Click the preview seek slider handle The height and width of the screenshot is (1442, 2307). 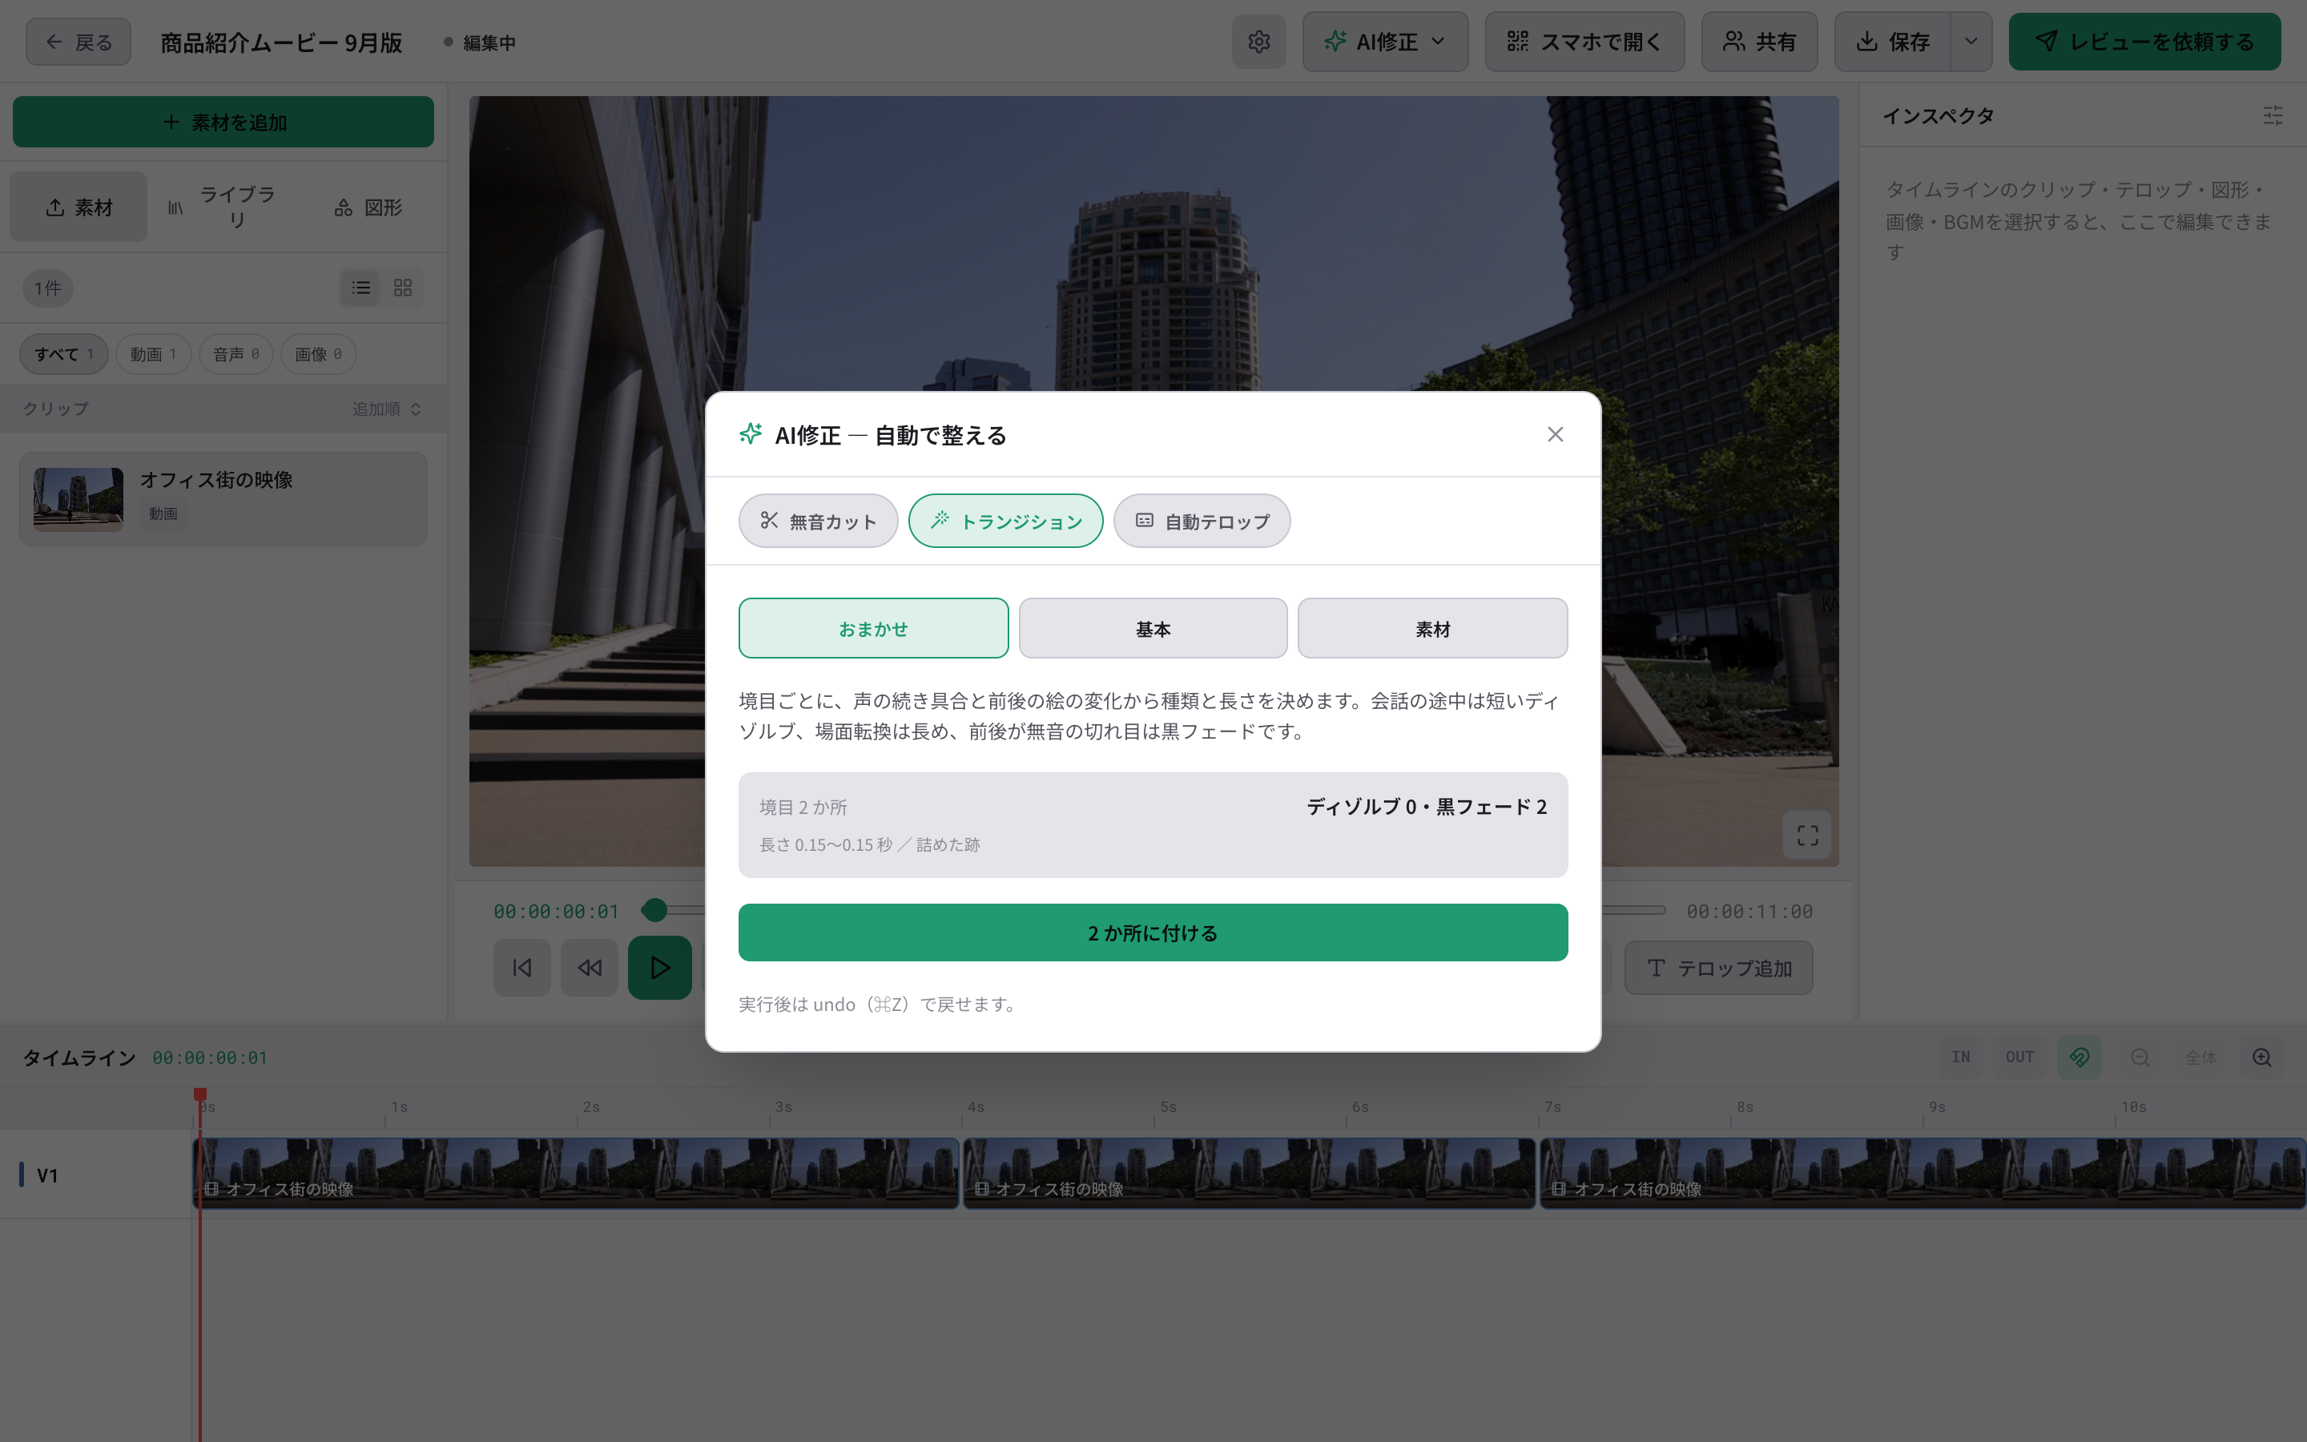(x=654, y=911)
